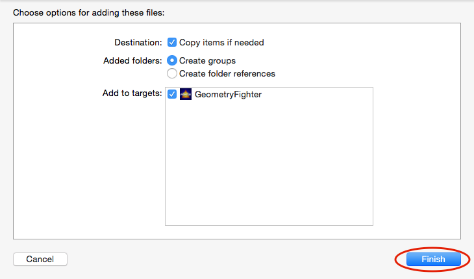
Task: Click the GeometryFighter target name text
Action: 228,94
